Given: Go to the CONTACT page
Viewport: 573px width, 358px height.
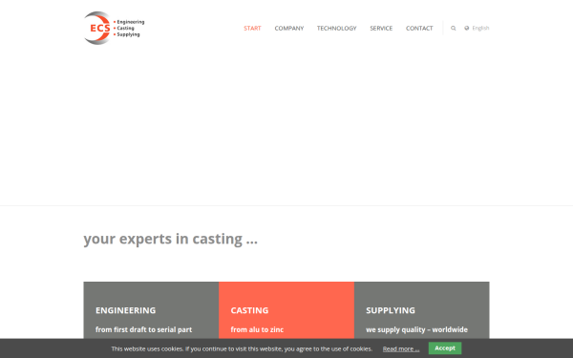Looking at the screenshot, I should point(419,28).
